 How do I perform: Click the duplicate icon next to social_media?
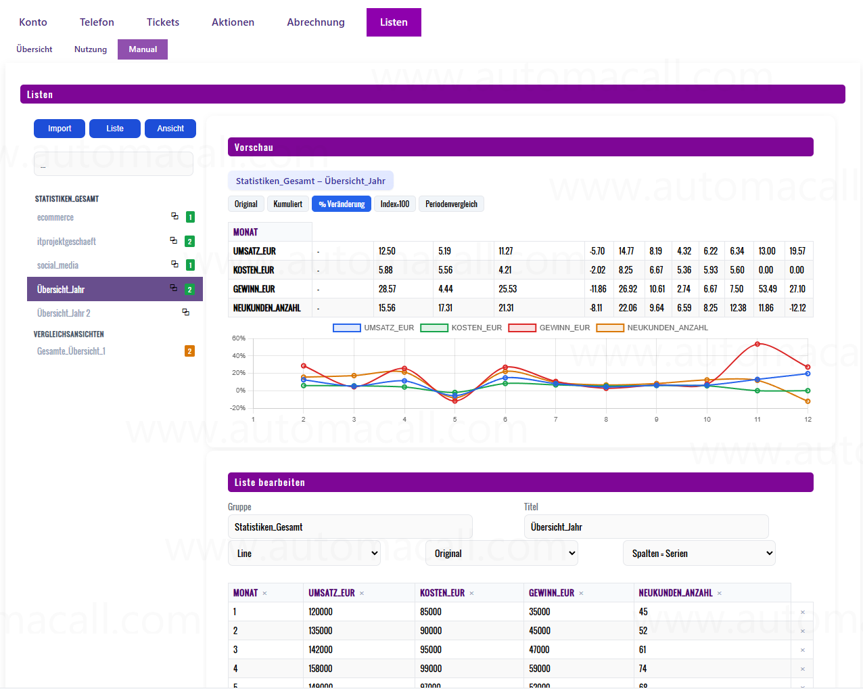click(174, 265)
